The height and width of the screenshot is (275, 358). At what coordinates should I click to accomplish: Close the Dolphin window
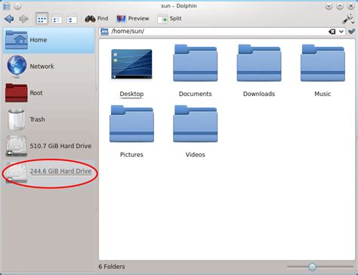point(351,6)
